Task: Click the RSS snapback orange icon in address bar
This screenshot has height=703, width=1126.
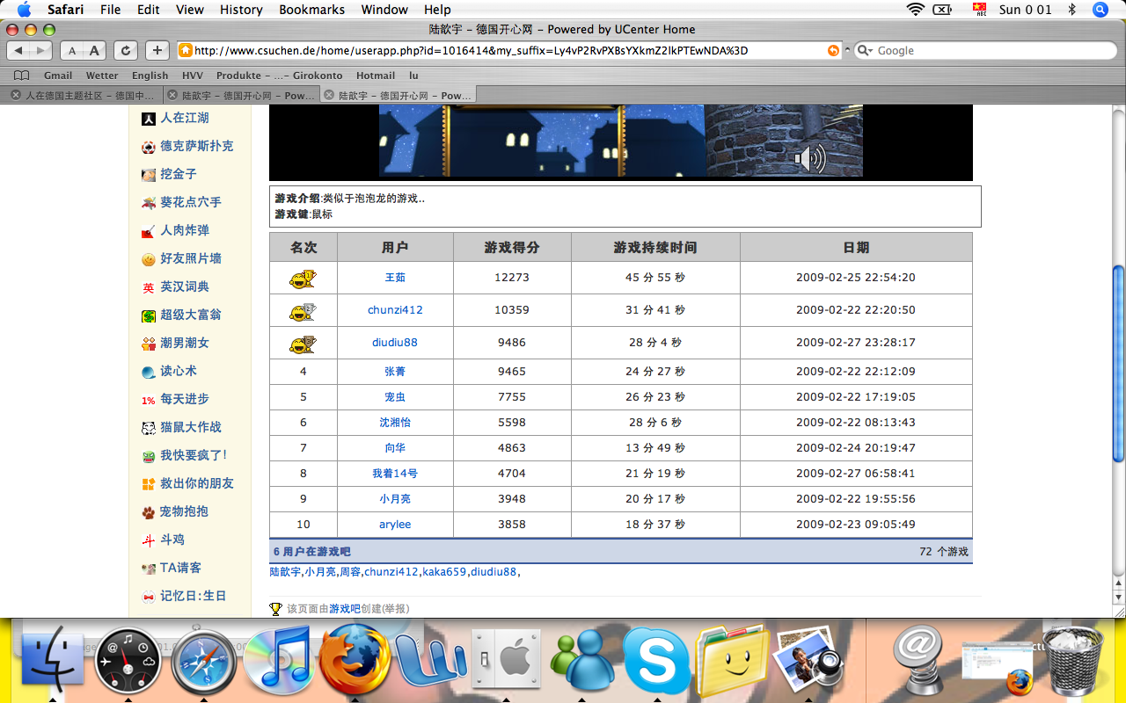Action: (x=833, y=51)
